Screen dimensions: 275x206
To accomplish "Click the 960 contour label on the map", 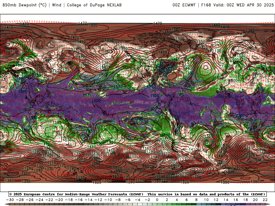I will pyautogui.click(x=115, y=176).
